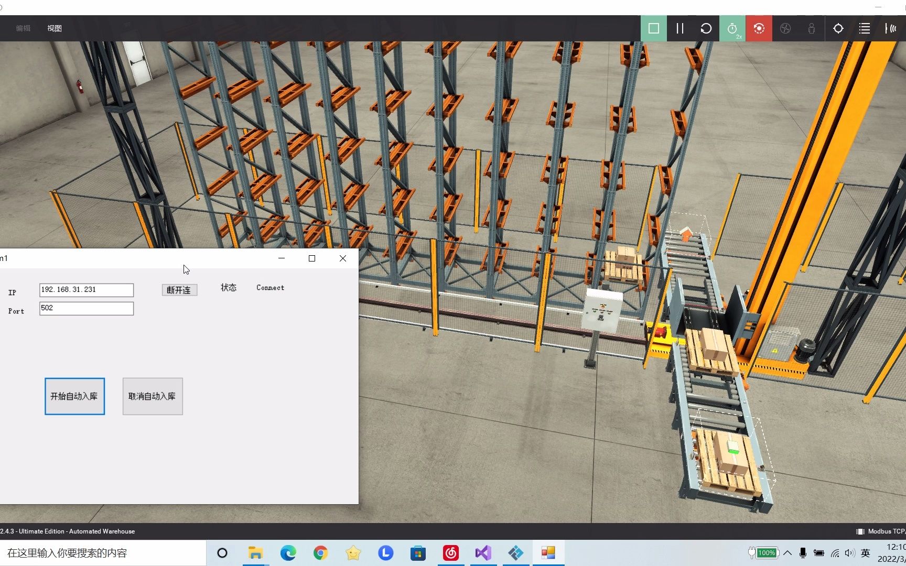Screen dimensions: 906x566
Task: Toggle pause on the simulation
Action: coord(679,28)
